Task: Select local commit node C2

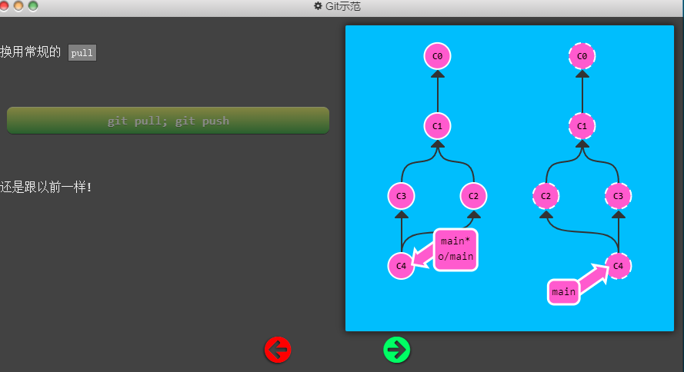Action: tap(473, 196)
